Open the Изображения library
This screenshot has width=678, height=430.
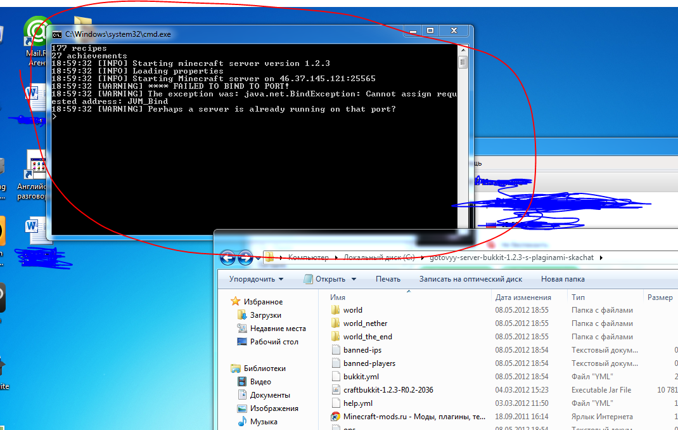click(x=274, y=408)
